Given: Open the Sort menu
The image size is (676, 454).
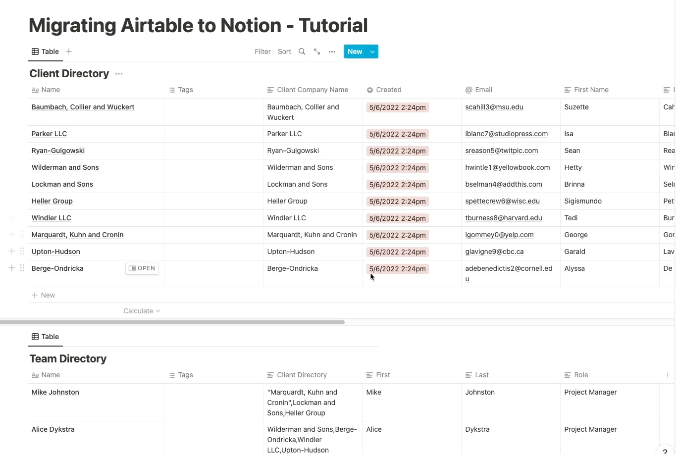Looking at the screenshot, I should 284,51.
